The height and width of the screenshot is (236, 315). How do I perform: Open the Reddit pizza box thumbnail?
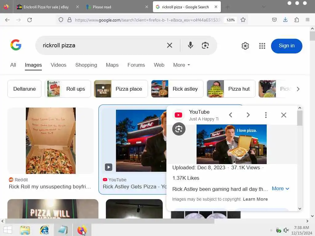(x=51, y=141)
